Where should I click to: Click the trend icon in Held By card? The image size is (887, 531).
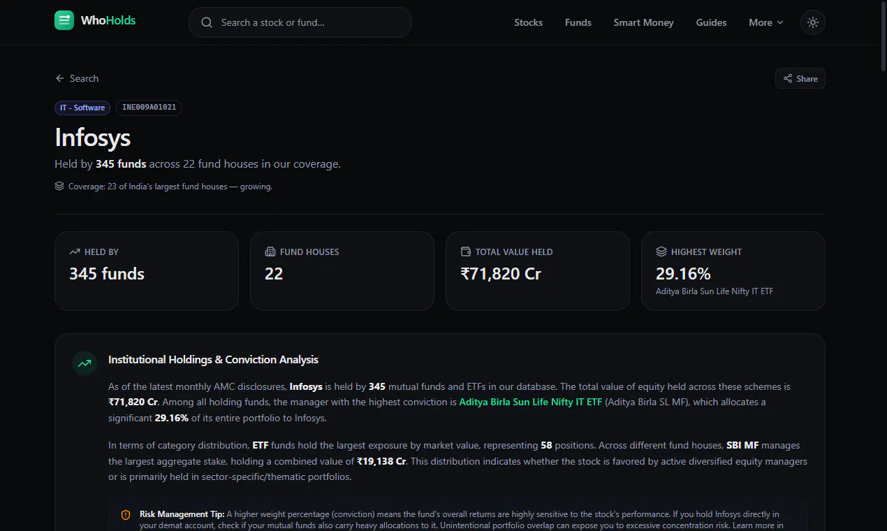(75, 252)
